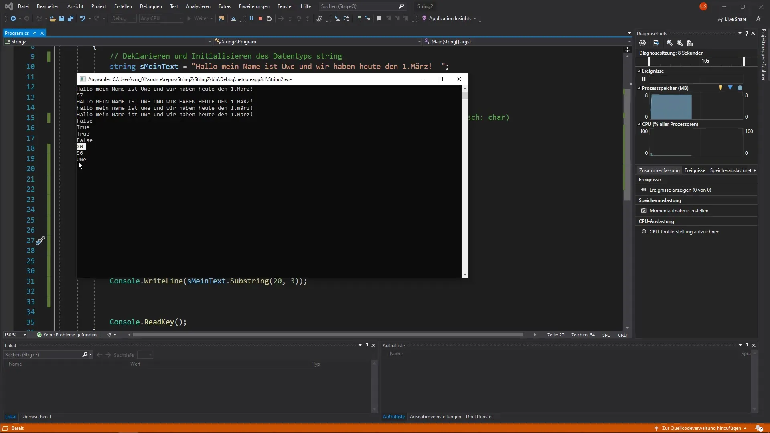The image size is (770, 433).
Task: Switch to Direktfenster tab
Action: 479,417
